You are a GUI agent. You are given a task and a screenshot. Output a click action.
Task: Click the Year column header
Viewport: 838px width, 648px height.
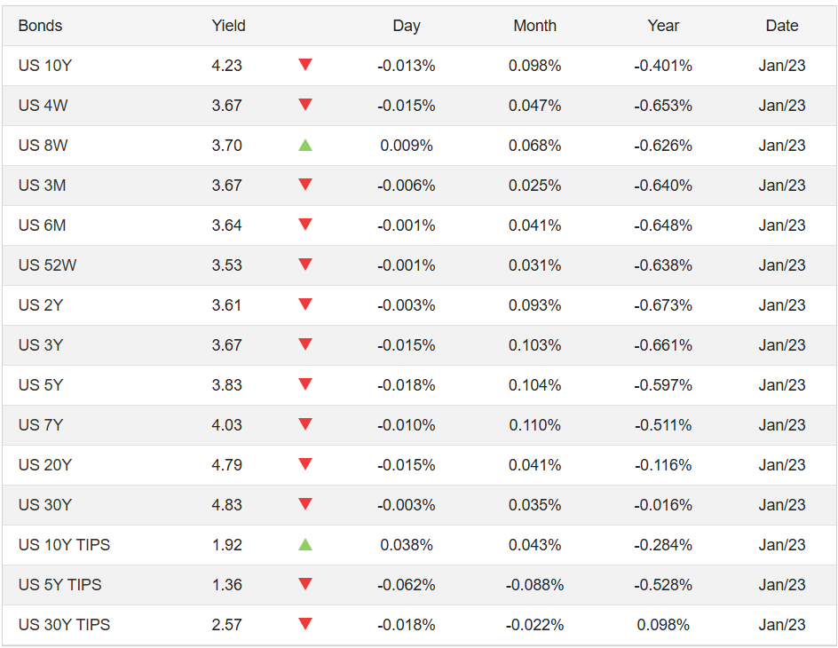click(x=663, y=26)
